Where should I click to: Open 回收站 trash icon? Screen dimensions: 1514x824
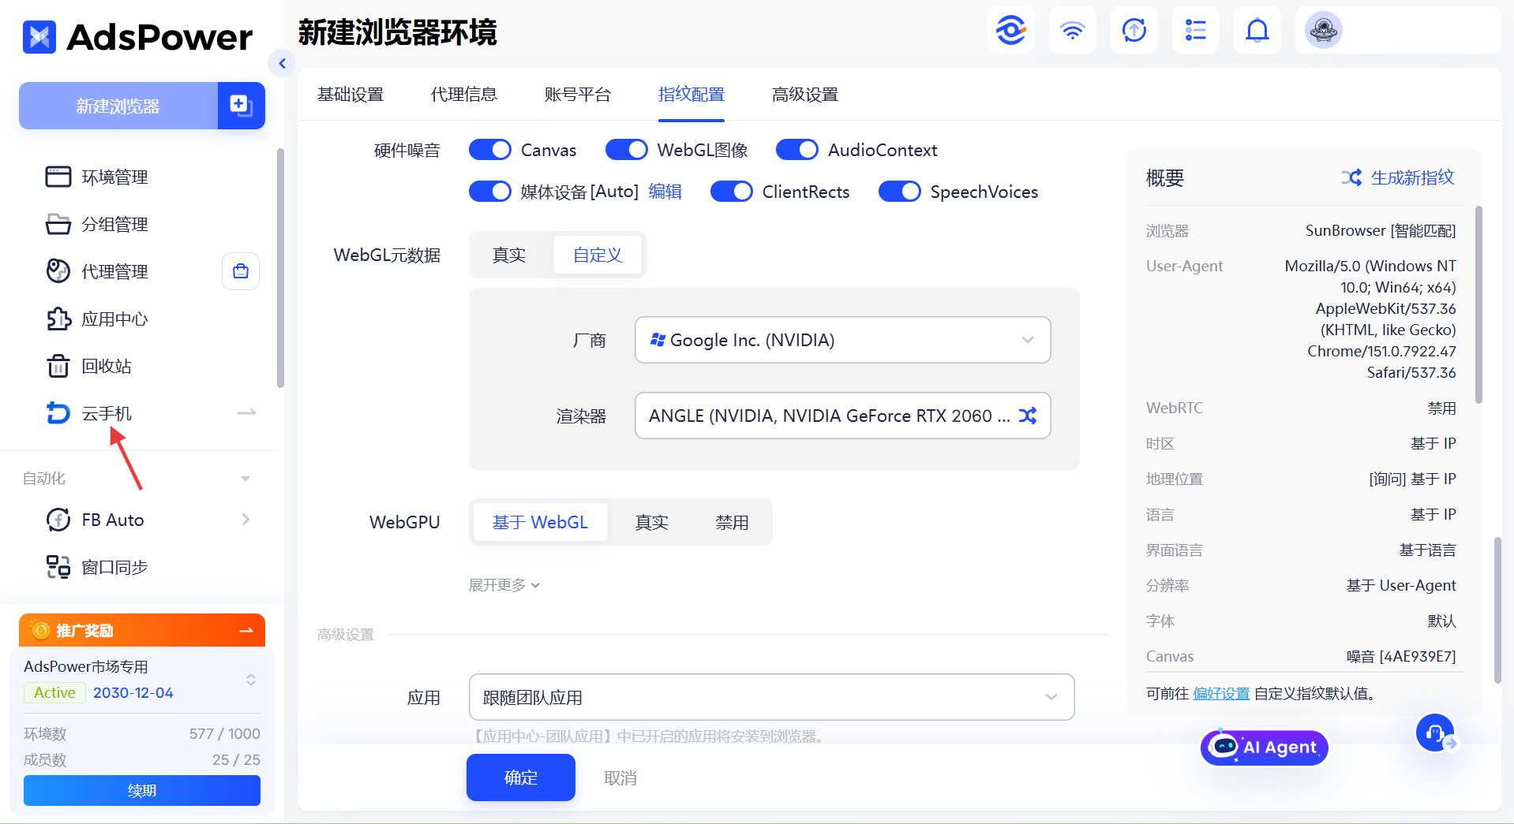58,366
